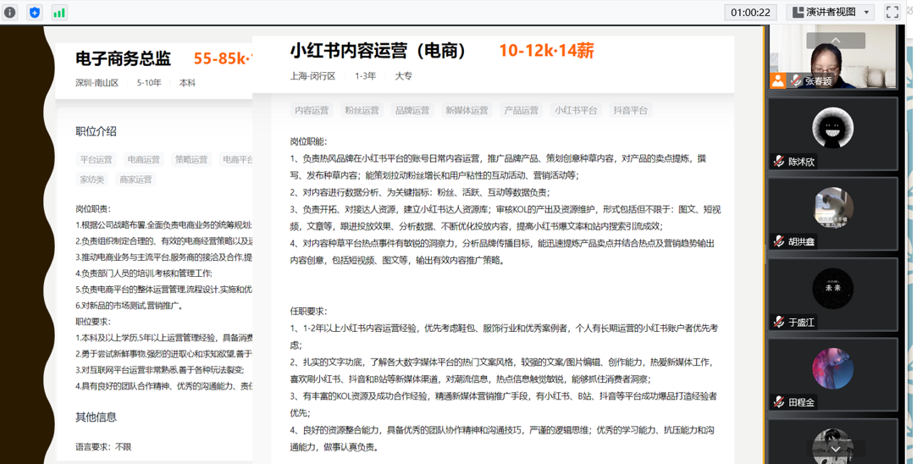Click the 抖音平台 tag
917x464 pixels.
point(631,110)
